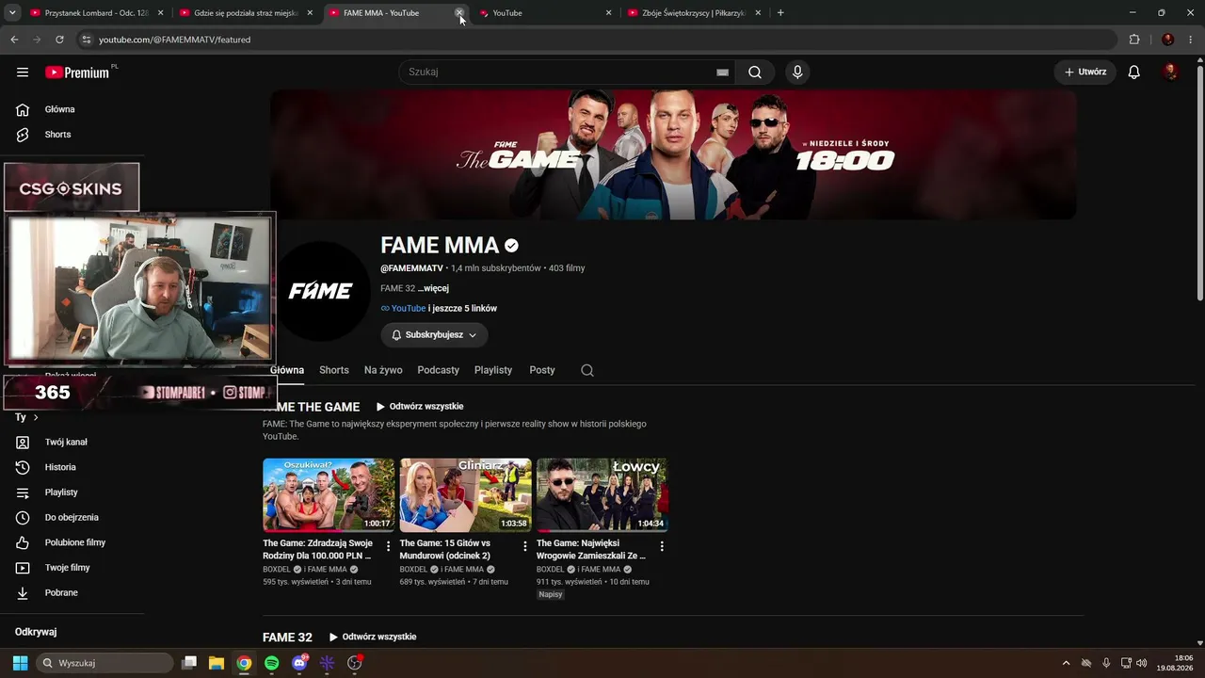Open the Oszukiwał? video thumbnail

329,495
